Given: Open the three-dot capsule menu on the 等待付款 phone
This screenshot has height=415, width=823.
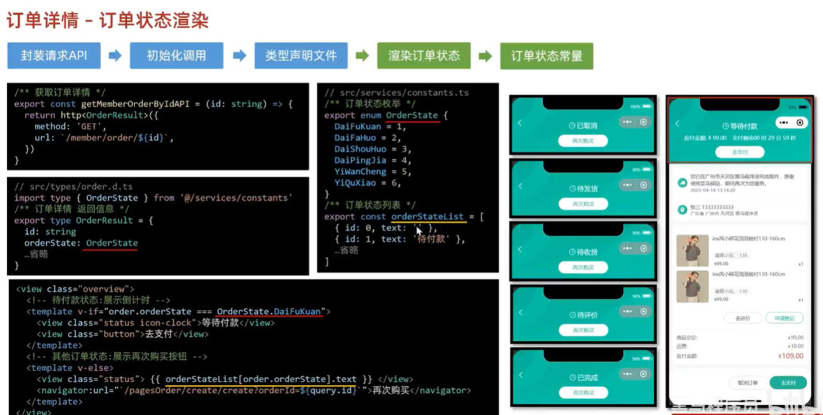Looking at the screenshot, I should click(x=784, y=122).
